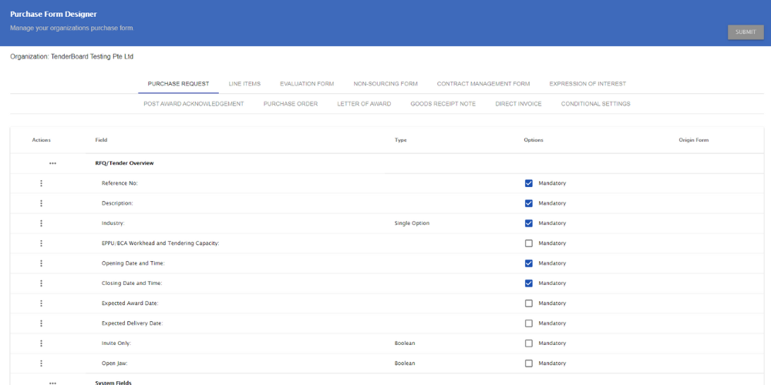Check Mandatory for EPPU/BCA Workhead field
The width and height of the screenshot is (771, 385).
coord(529,243)
